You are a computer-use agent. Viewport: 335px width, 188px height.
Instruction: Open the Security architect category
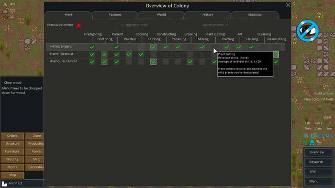(12, 159)
